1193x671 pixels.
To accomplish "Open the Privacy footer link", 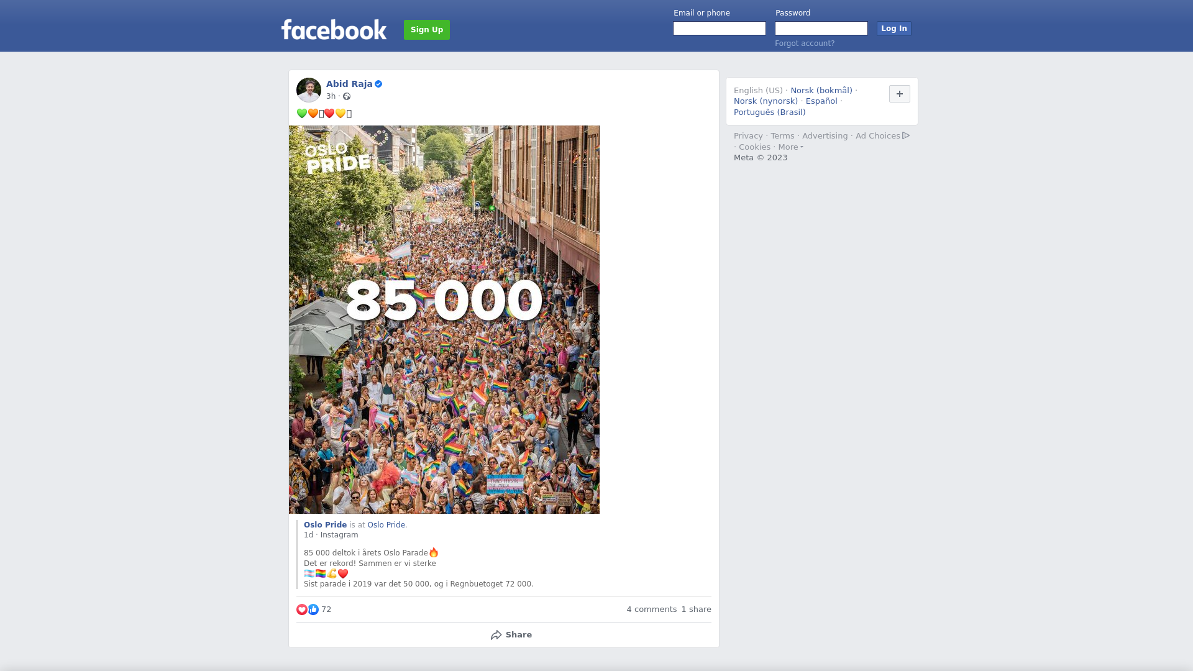I will 748,136.
